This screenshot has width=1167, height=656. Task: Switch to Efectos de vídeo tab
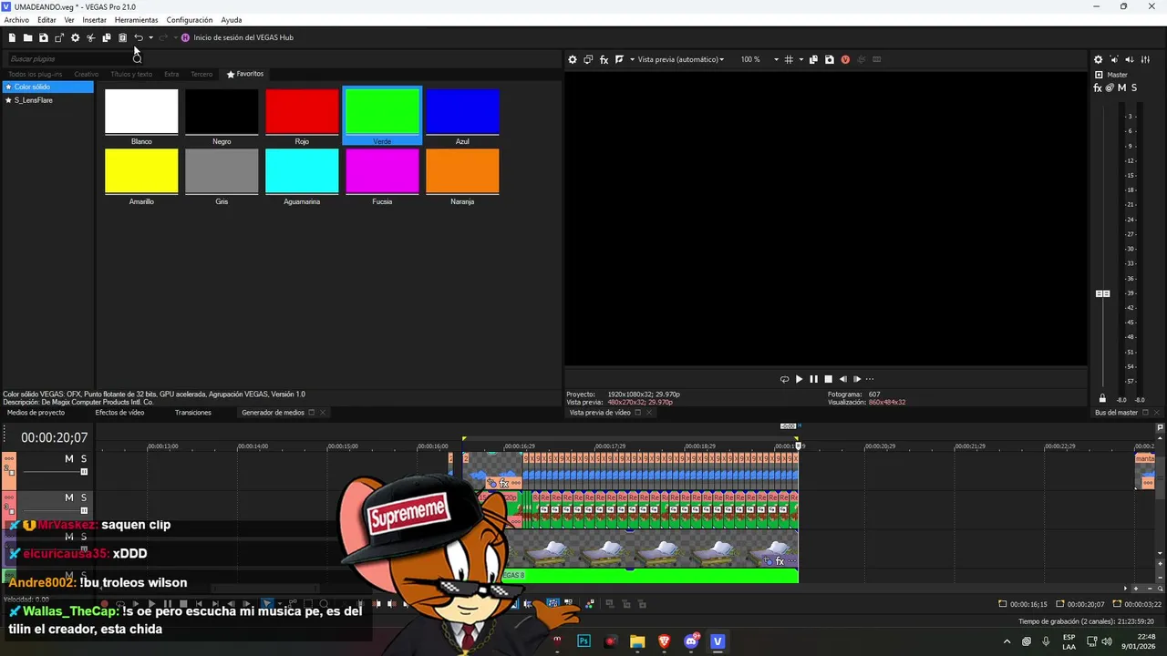point(119,413)
